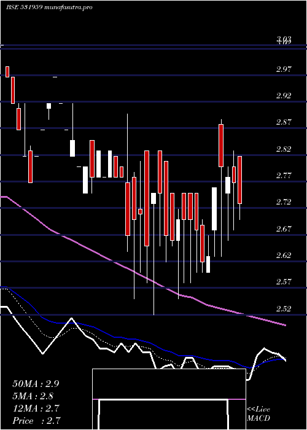Click the <<Live MACD label
307x430 pixels.
point(258,413)
